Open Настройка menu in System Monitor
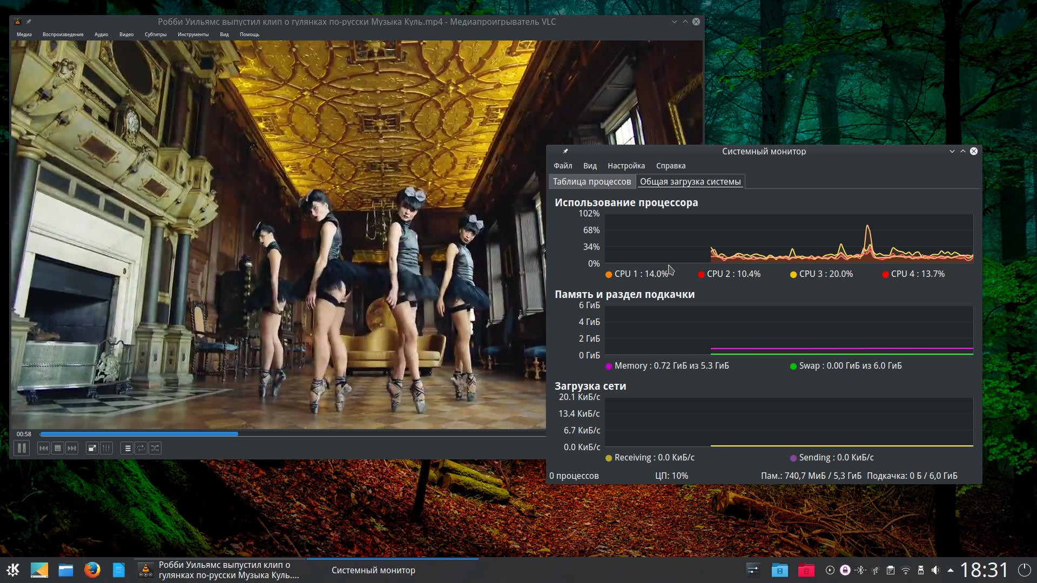The image size is (1037, 583). pyautogui.click(x=626, y=166)
